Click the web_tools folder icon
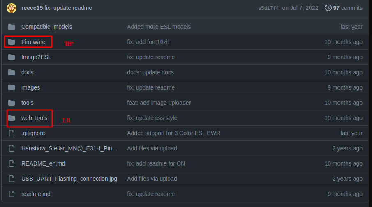This screenshot has width=372, height=207. point(12,118)
